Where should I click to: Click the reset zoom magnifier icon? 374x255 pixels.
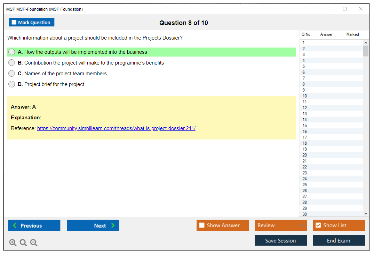(x=23, y=243)
